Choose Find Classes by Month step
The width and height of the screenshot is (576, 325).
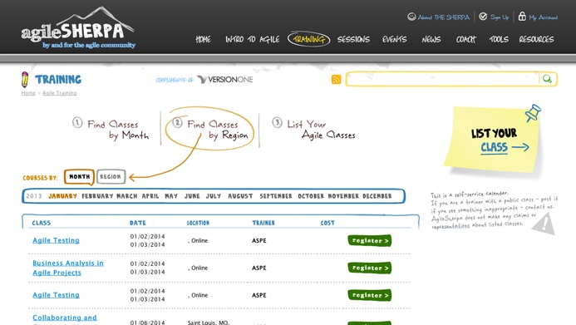(x=111, y=130)
